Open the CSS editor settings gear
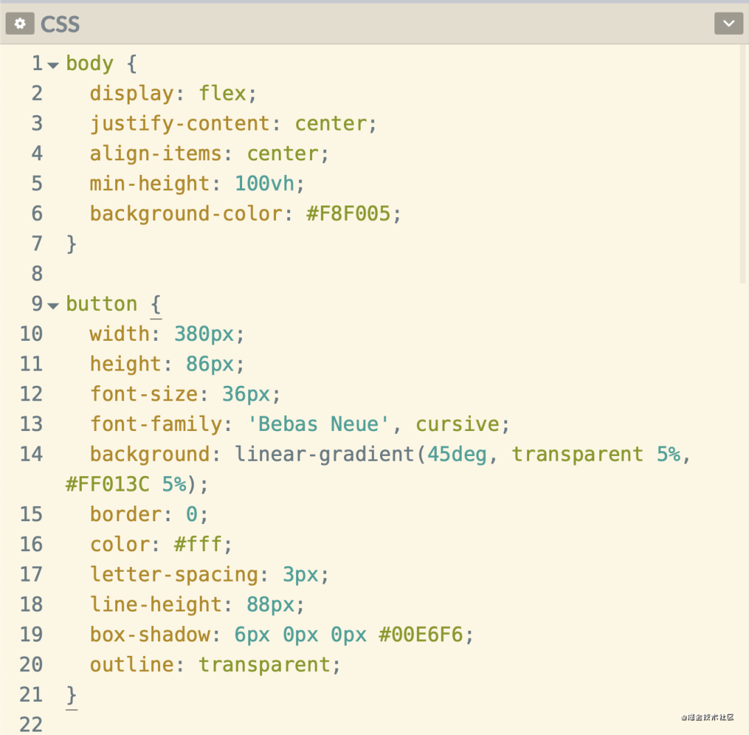749x735 pixels. tap(20, 24)
